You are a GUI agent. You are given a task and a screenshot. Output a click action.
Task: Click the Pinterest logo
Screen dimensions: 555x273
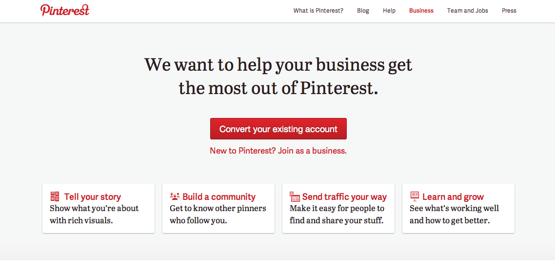pyautogui.click(x=65, y=10)
